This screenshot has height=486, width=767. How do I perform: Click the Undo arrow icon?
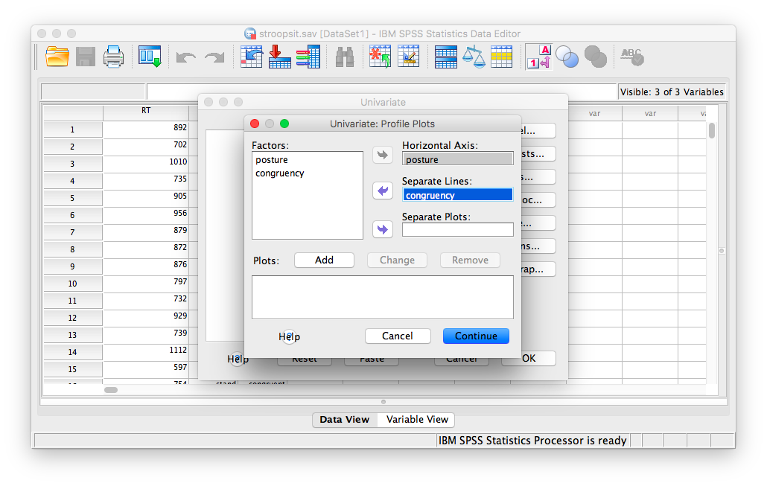(186, 58)
